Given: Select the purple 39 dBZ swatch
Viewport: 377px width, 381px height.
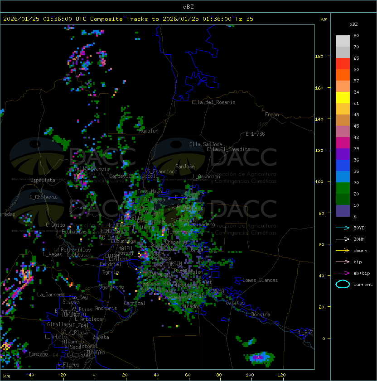Looking at the screenshot, I should point(343,154).
